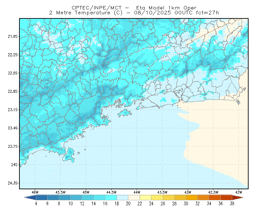
Task: Click the CPTEC/INPE/MCT Eta Model header
Action: tap(134, 8)
